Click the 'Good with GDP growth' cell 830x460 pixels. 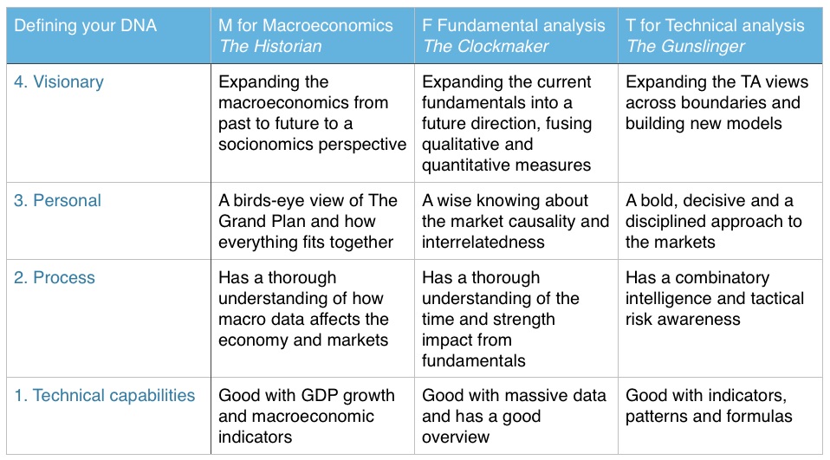(x=312, y=416)
